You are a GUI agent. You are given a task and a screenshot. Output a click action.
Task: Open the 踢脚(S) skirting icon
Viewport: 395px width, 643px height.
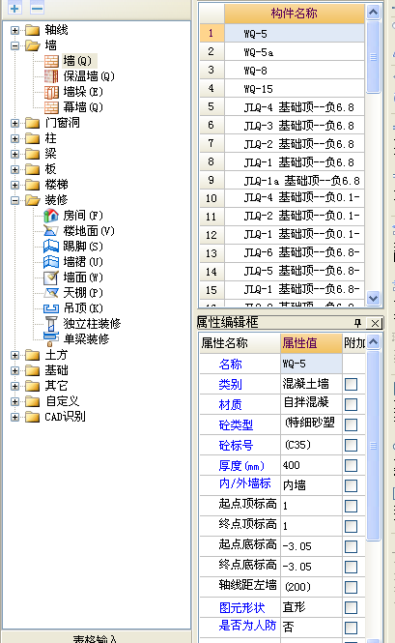51,246
